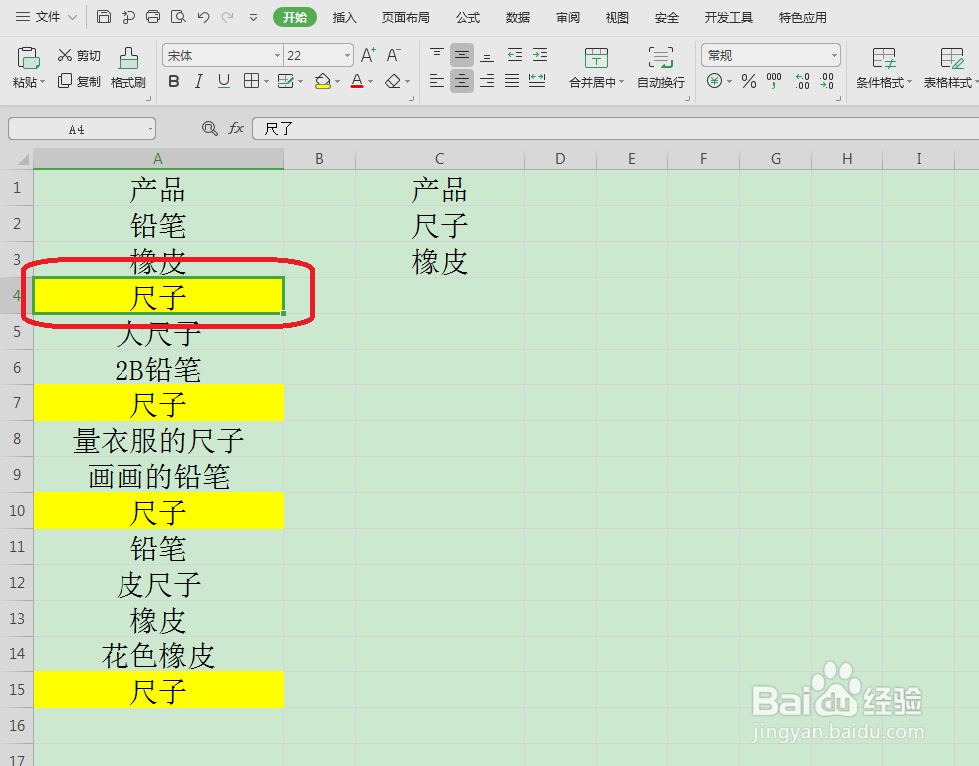Open the font name dropdown
The height and width of the screenshot is (766, 979).
276,55
